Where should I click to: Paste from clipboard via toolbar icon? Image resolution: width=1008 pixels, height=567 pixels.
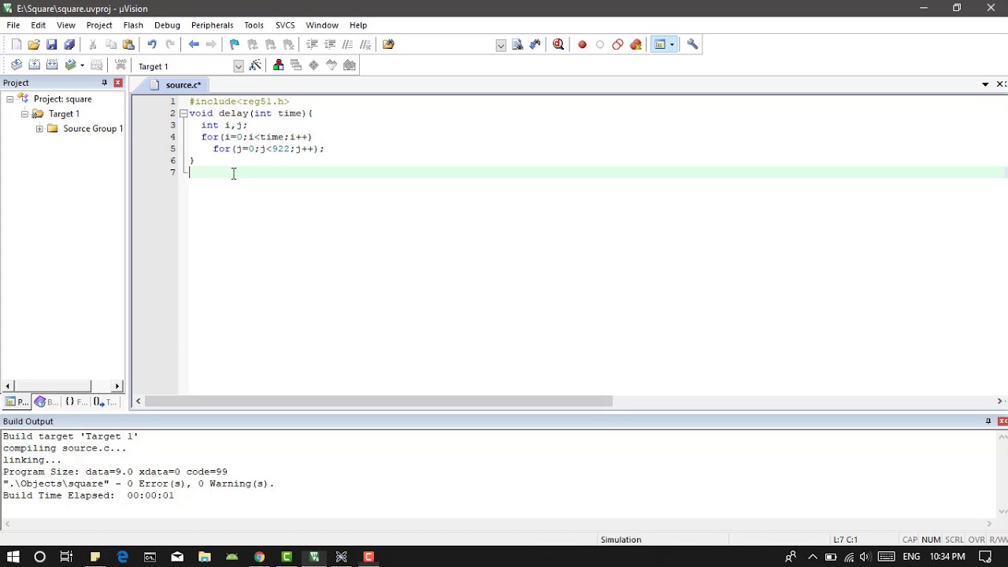(129, 45)
